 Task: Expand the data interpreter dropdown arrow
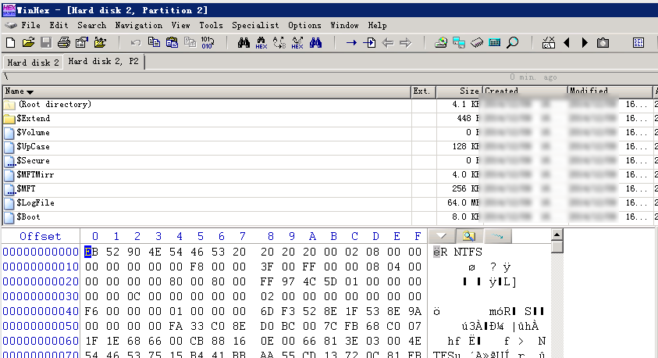click(442, 236)
